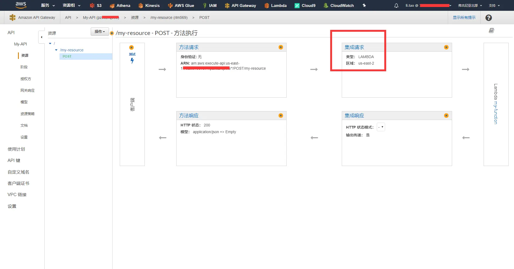
Task: Click the /my-resource (rlm569) breadcrumb
Action: click(169, 17)
